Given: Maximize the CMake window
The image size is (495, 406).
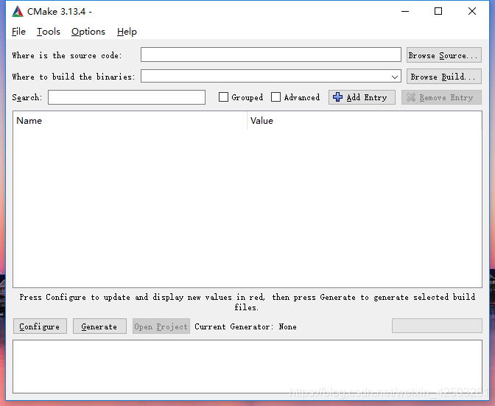Looking at the screenshot, I should pos(438,11).
